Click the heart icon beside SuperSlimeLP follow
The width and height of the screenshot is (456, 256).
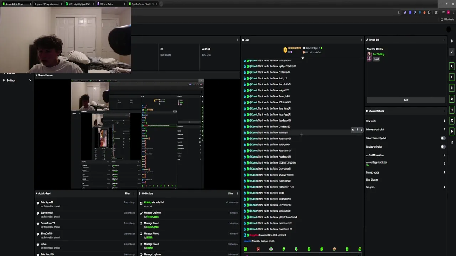click(x=38, y=214)
